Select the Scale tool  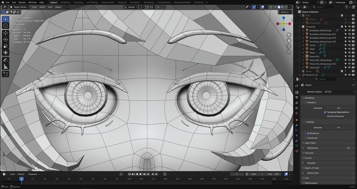point(6,46)
